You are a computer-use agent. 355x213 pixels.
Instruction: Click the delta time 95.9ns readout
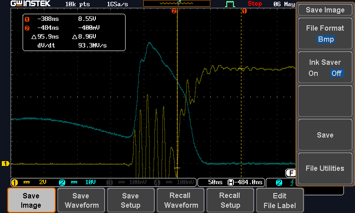click(x=45, y=36)
